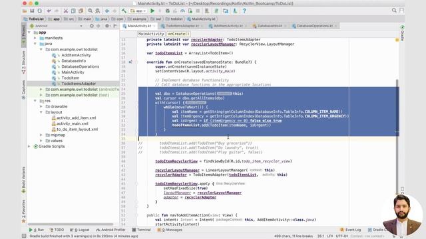The height and width of the screenshot is (239, 426).
Task: Click the Cut scissors icon
Action: tap(65, 11)
